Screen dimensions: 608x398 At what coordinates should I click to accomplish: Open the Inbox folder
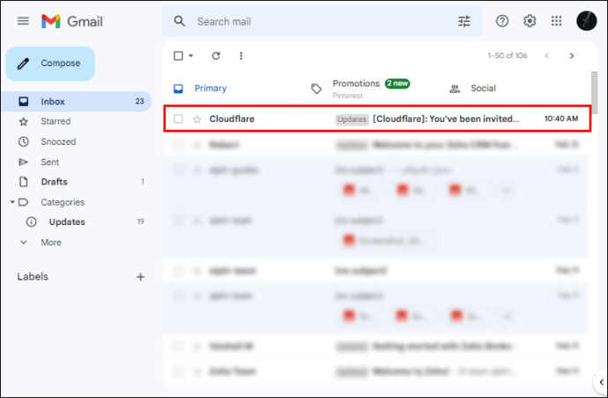pyautogui.click(x=77, y=101)
